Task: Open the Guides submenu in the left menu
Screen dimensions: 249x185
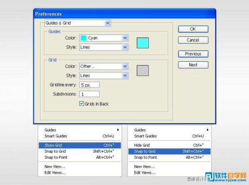Action: coord(80,130)
